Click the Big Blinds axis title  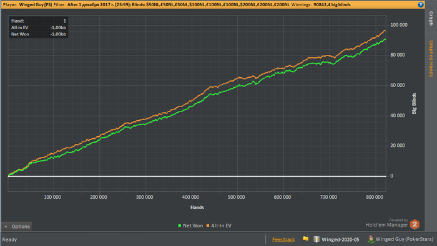[414, 103]
